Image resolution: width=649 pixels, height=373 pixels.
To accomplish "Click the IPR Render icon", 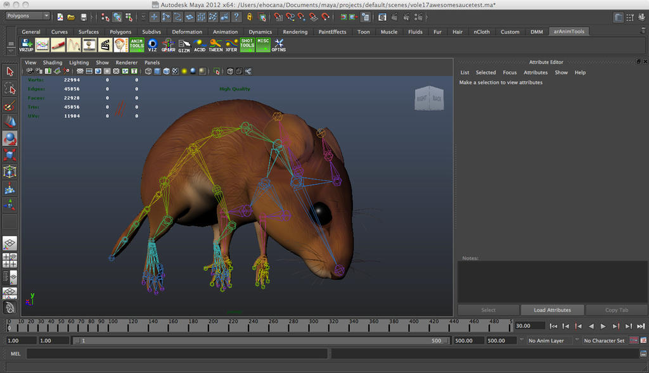I will [x=406, y=17].
